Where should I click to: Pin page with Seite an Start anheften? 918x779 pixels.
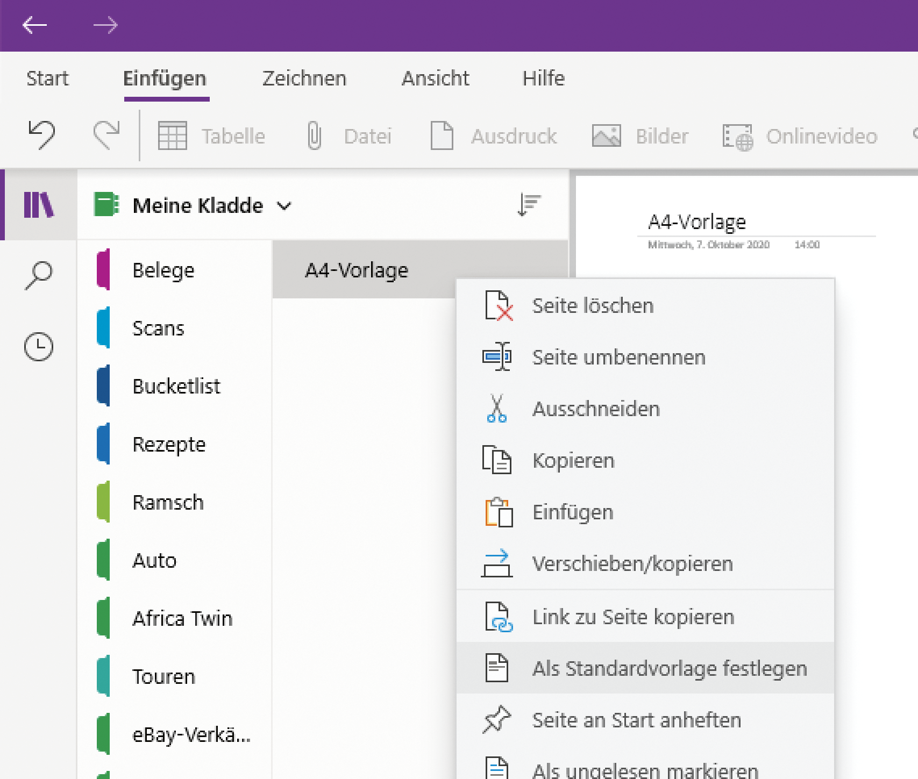pos(636,720)
